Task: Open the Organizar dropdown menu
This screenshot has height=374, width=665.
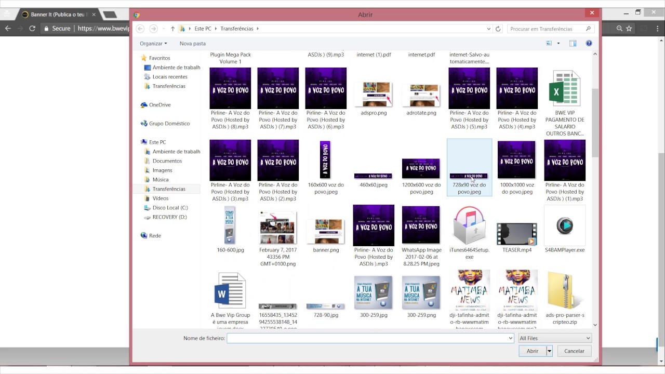Action: coord(153,44)
